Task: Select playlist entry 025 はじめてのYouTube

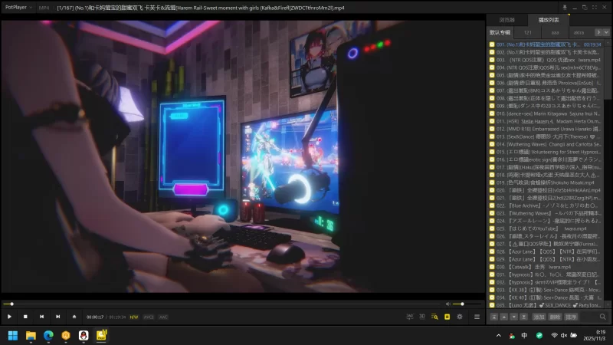Action: [x=546, y=228]
